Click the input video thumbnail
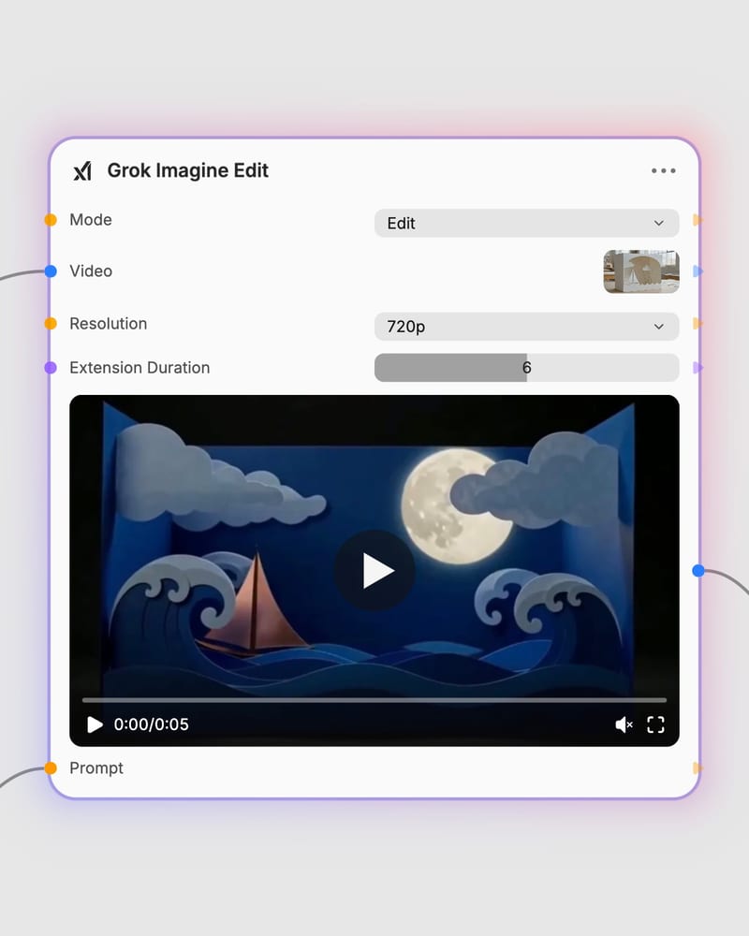 (x=641, y=271)
